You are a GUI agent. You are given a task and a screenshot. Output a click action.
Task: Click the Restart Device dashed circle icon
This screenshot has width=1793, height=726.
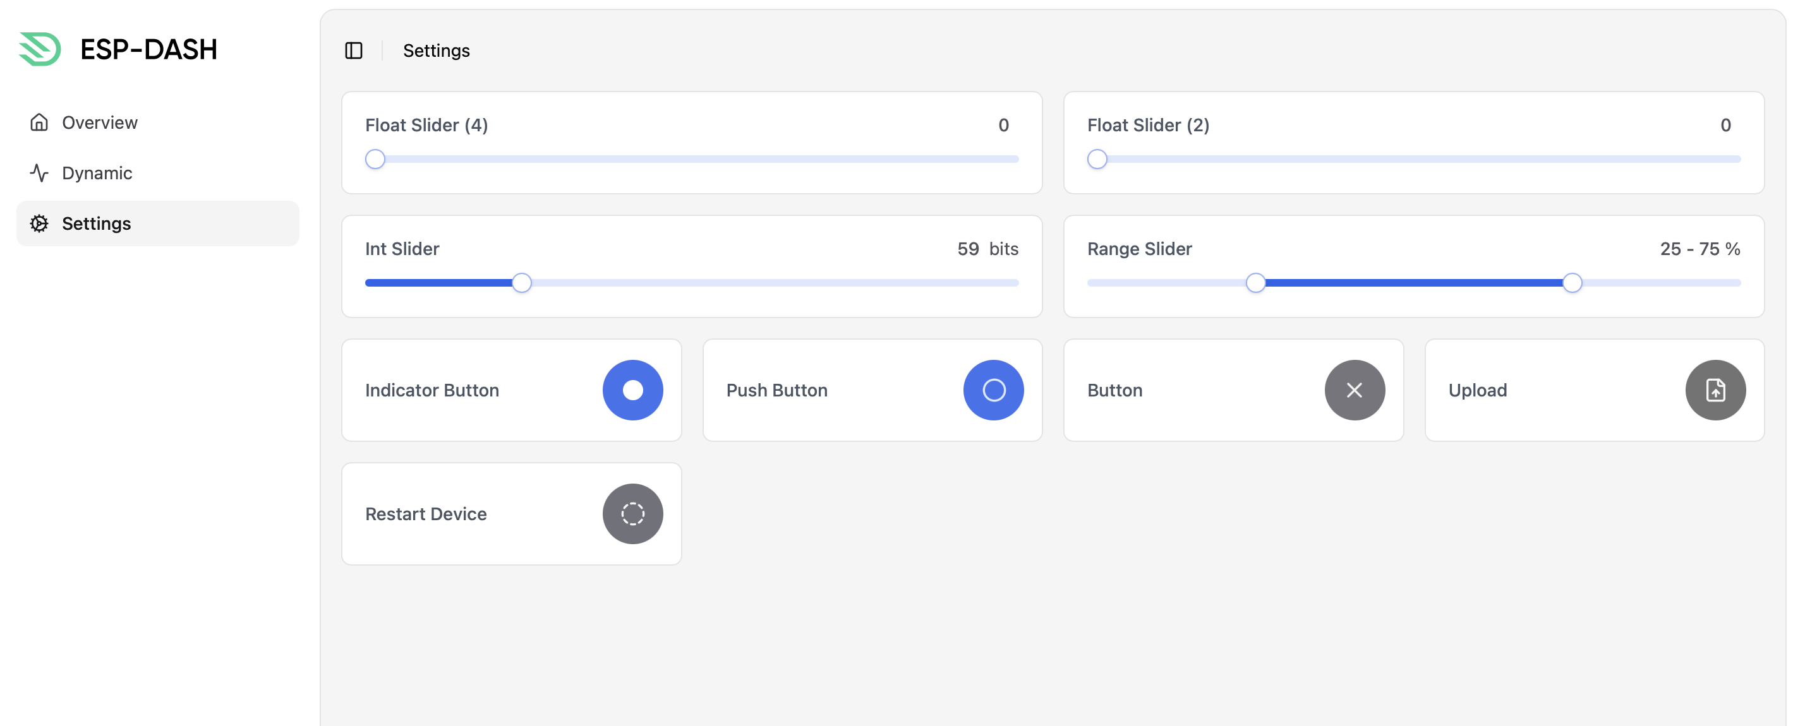point(632,514)
